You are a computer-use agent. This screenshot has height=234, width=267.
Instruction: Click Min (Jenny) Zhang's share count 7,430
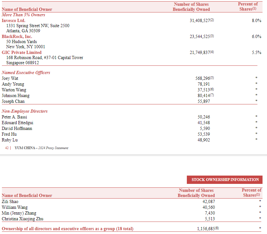coord(210,213)
